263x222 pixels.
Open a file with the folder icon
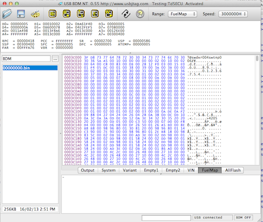[7, 14]
